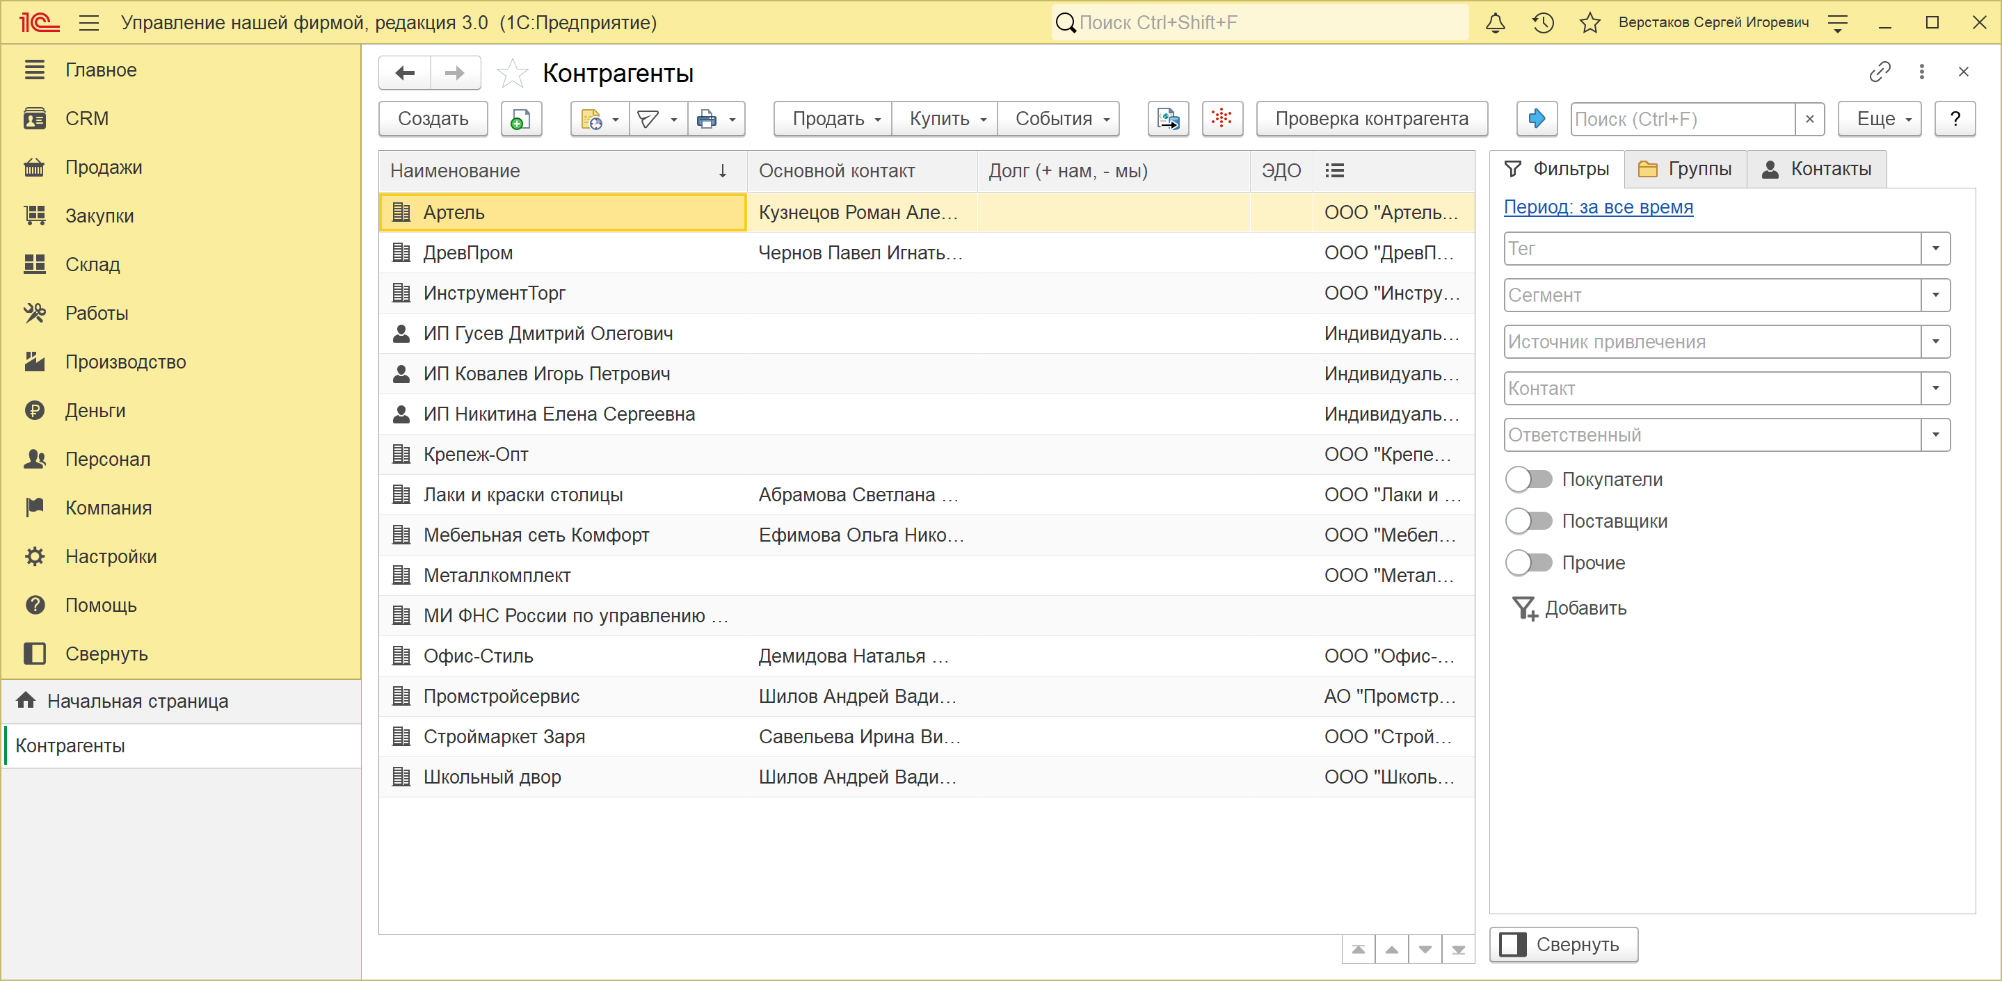This screenshot has width=2002, height=981.
Task: Click the Создать button
Action: pyautogui.click(x=433, y=119)
